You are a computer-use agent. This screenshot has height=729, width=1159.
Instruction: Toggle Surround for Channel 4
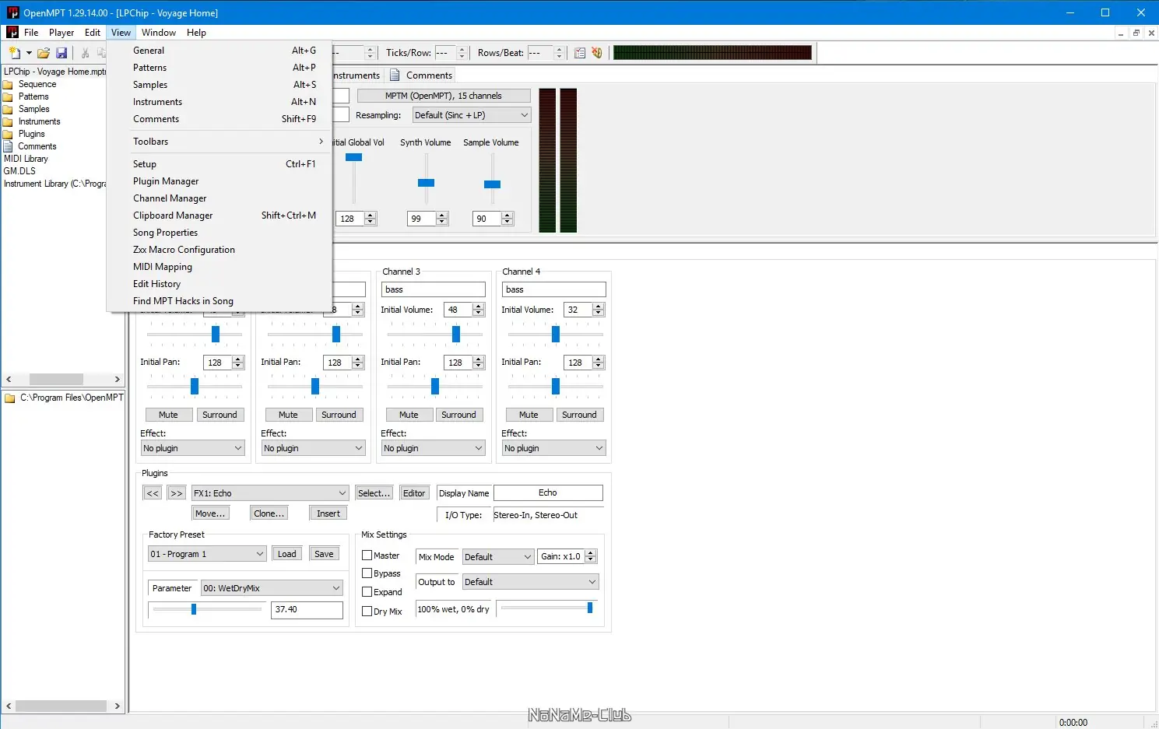pos(580,415)
